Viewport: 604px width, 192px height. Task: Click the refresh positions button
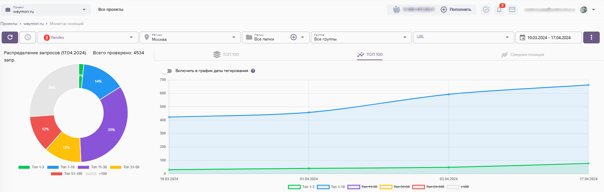click(10, 37)
